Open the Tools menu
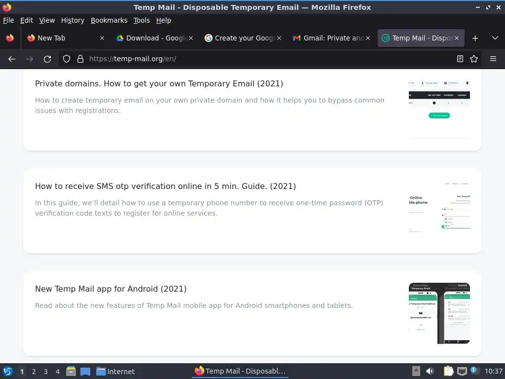The height and width of the screenshot is (379, 505). (142, 20)
